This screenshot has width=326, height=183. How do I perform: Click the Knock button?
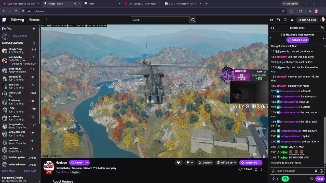77,163
